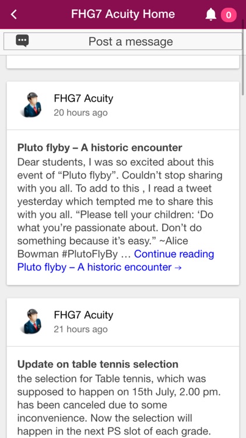Click the 21 hours ago timestamp
This screenshot has height=438, width=246.
[x=80, y=329]
